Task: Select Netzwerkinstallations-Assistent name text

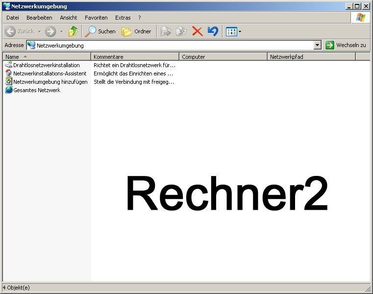Action: point(50,73)
